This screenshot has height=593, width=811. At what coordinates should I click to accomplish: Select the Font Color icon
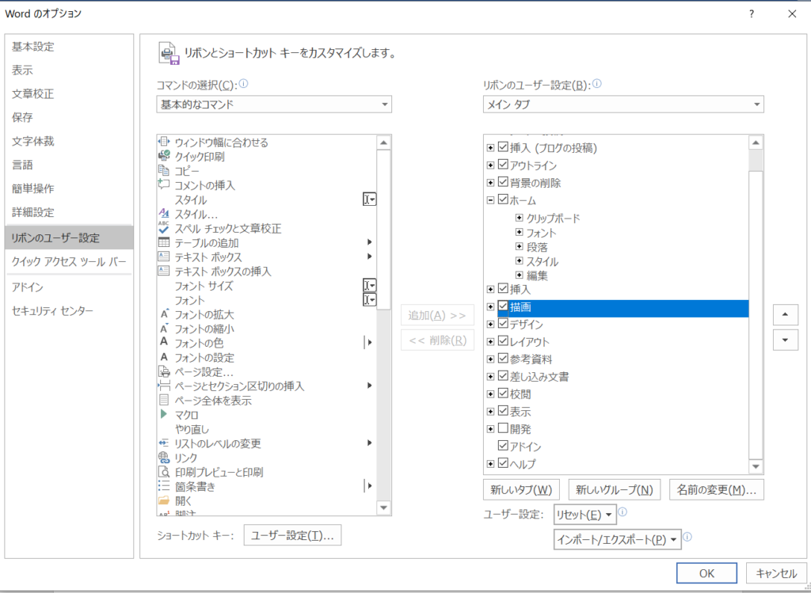(x=164, y=343)
